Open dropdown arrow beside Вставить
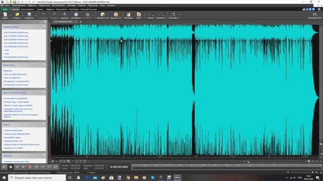This screenshot has height=181, width=323. (93, 16)
